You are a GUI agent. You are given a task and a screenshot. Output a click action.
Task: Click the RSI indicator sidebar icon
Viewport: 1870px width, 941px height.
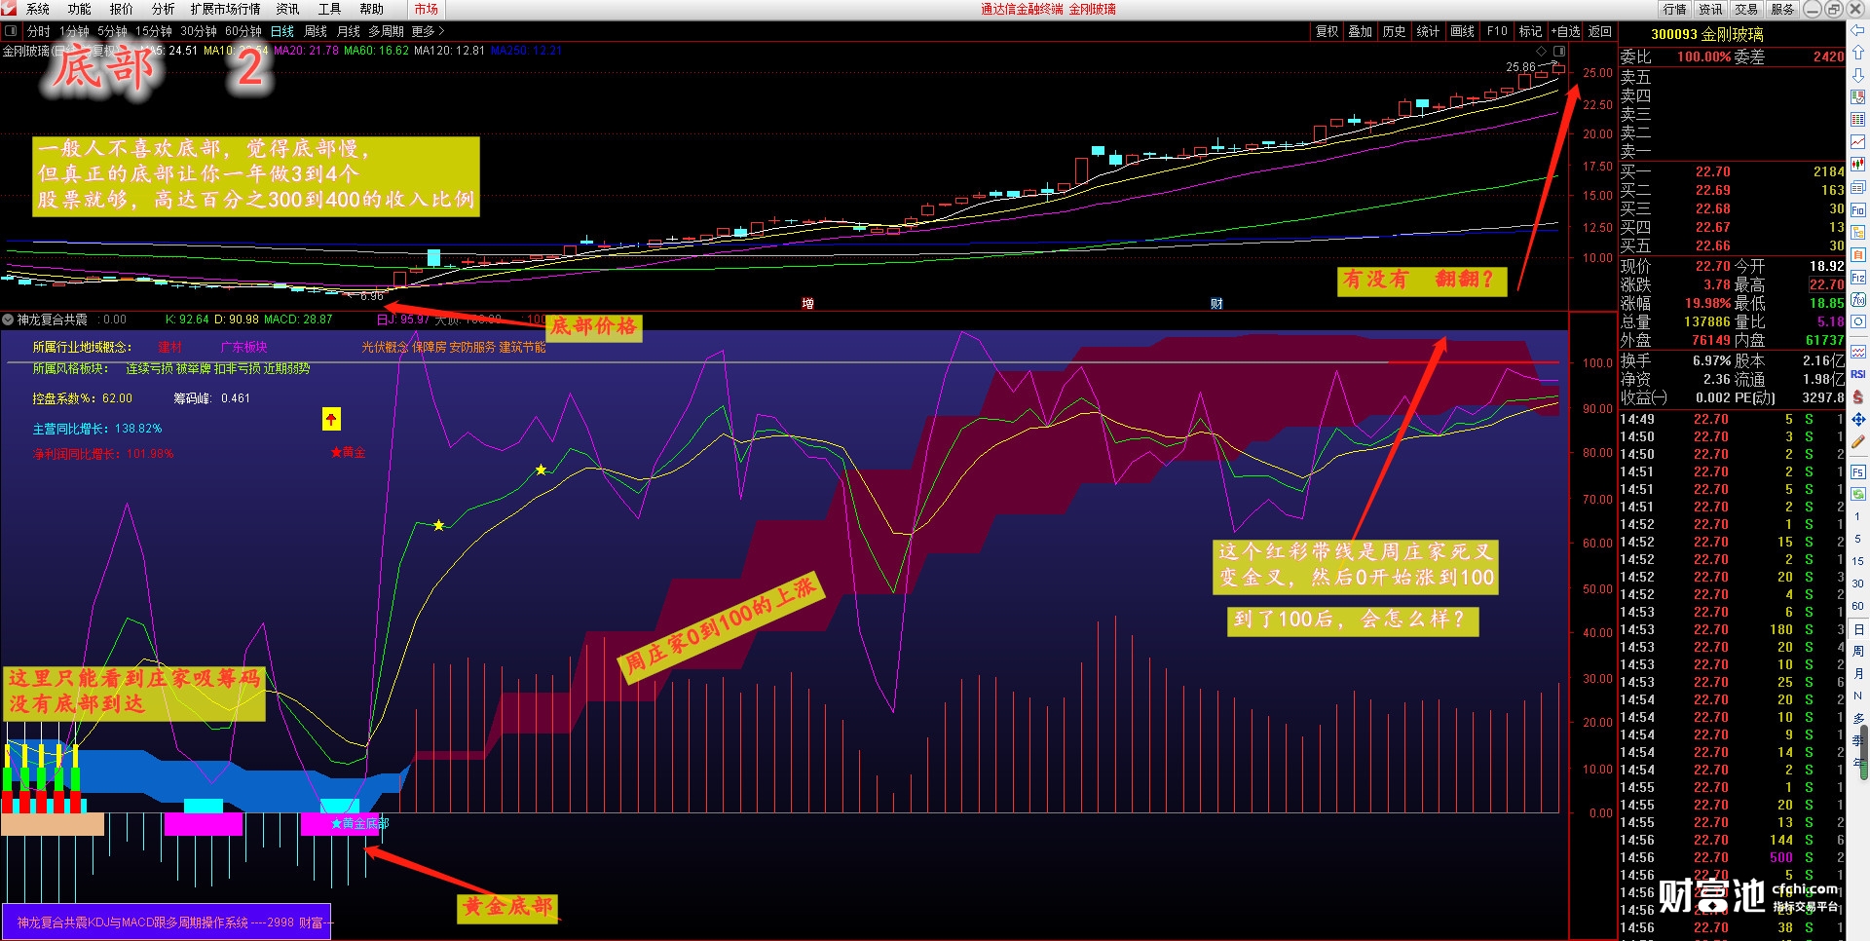click(1857, 374)
